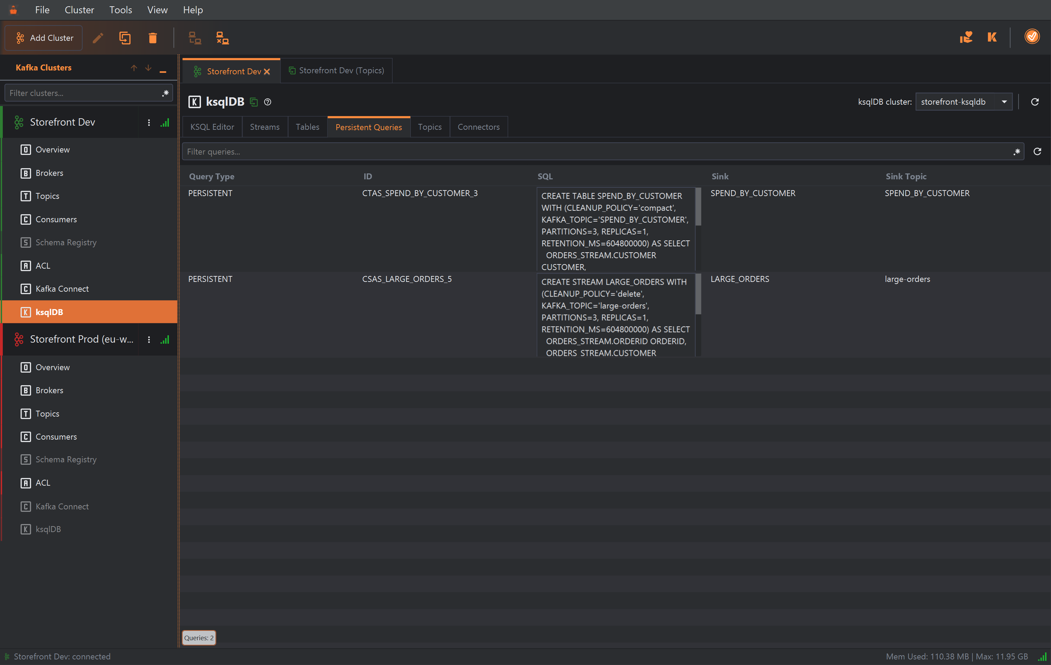Click the Add Cluster button
Screen dimensions: 1051x665
44,38
